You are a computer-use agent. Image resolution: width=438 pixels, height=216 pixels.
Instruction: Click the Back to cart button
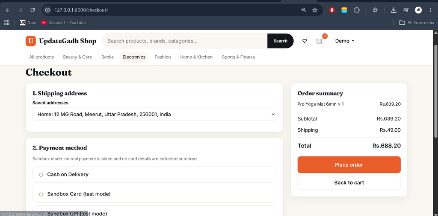[x=349, y=183]
